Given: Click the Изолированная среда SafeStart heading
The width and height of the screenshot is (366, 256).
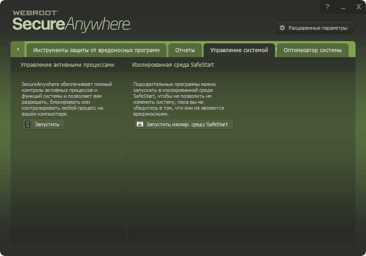Looking at the screenshot, I should click(x=173, y=65).
